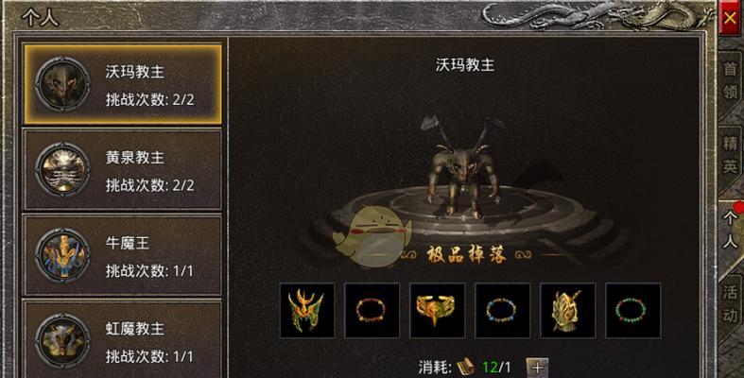The width and height of the screenshot is (744, 378).
Task: Click the 黄泉教主 round portrait icon
Action: (x=62, y=170)
